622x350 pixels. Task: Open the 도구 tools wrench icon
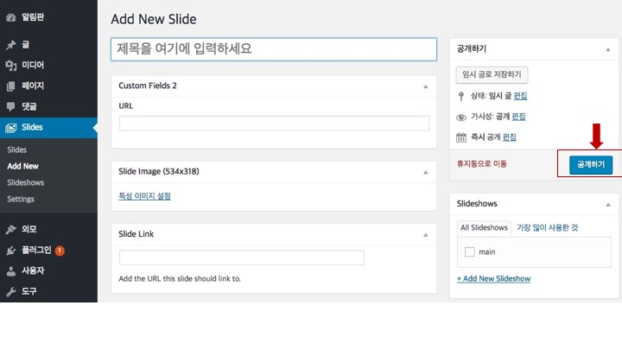pos(10,292)
